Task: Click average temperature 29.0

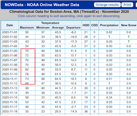Action: pos(58,111)
